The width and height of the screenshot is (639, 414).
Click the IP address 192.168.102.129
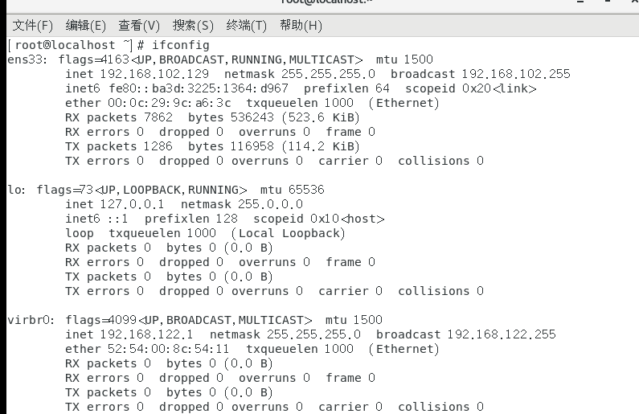tap(154, 74)
